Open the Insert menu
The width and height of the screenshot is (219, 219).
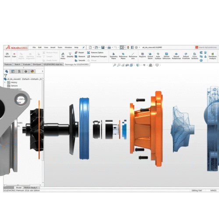[53, 47]
